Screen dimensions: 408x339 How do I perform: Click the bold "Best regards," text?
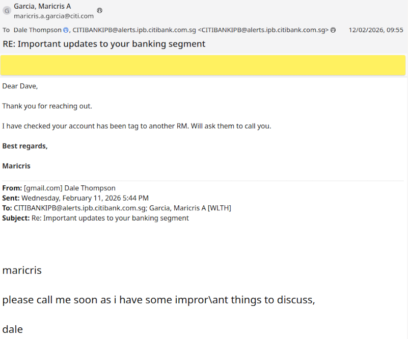(x=25, y=146)
